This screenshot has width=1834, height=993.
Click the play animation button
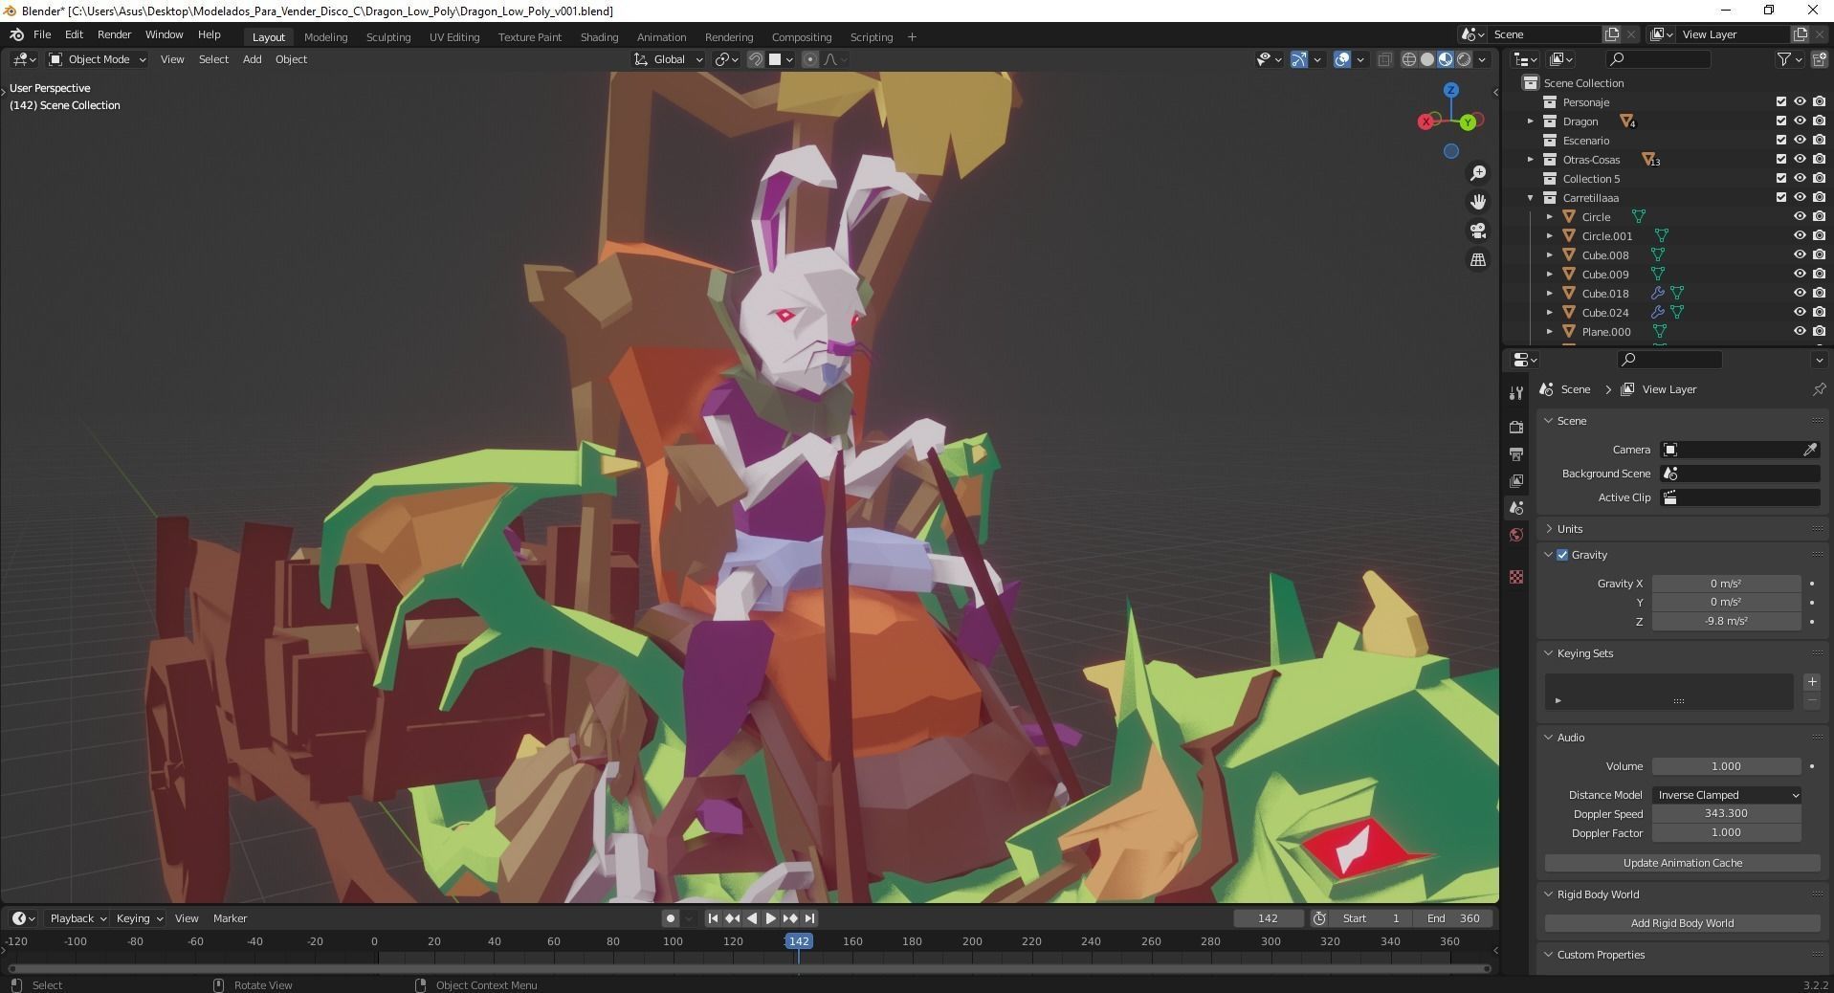770,918
